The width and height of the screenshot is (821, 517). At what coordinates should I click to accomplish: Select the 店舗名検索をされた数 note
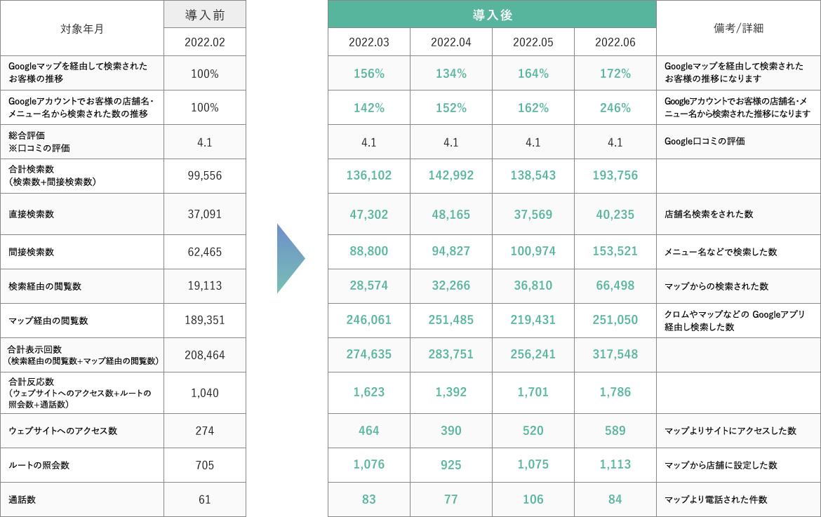710,215
